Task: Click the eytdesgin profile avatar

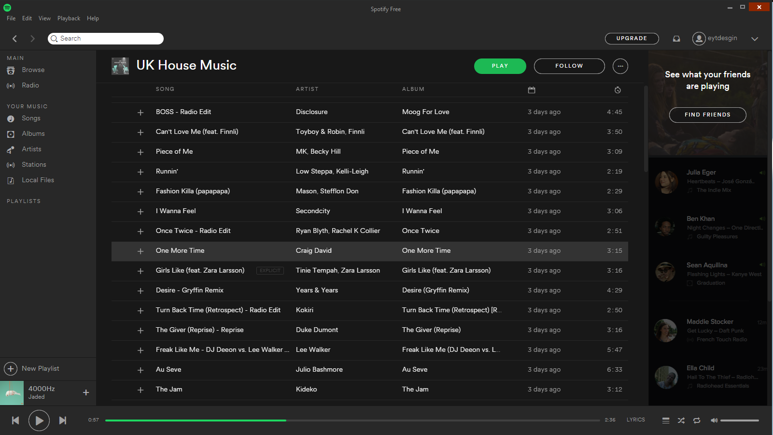Action: [x=699, y=39]
